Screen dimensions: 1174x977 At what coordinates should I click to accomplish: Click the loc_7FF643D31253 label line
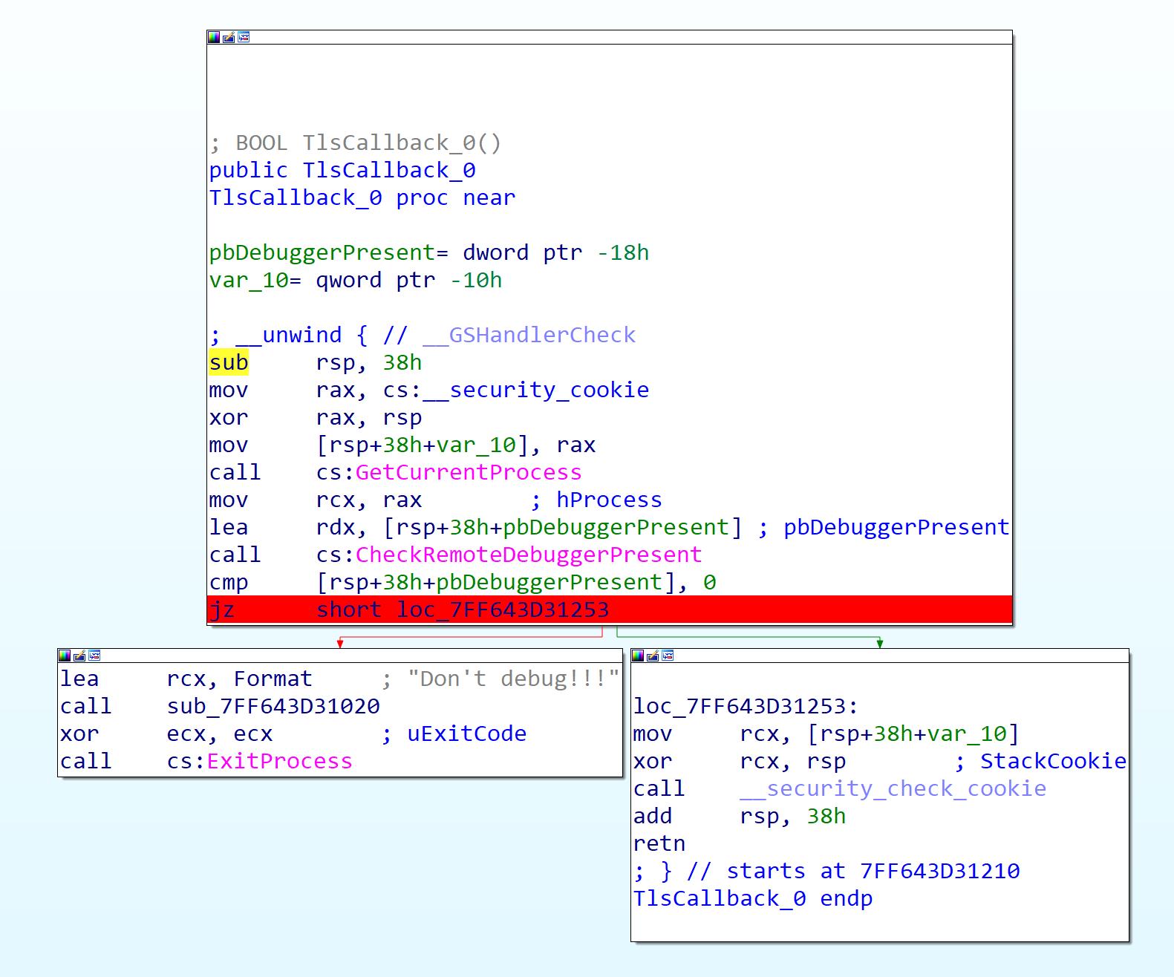(746, 706)
